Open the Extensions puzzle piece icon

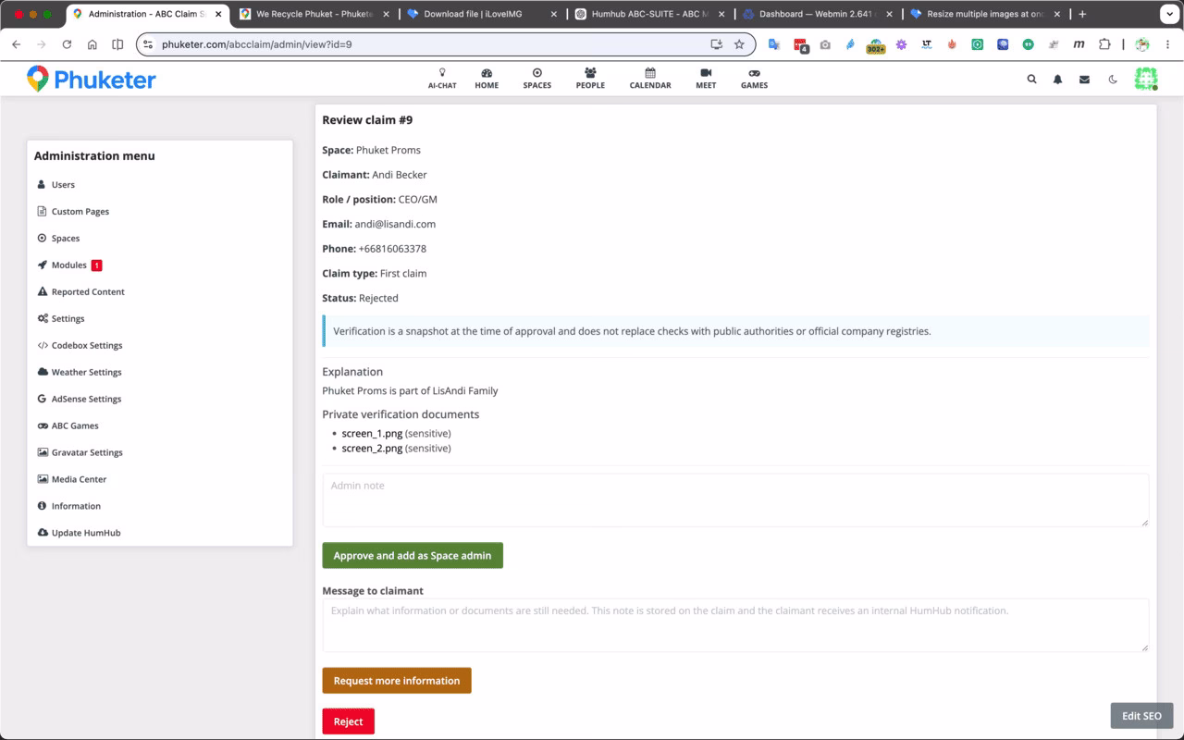(x=1104, y=44)
